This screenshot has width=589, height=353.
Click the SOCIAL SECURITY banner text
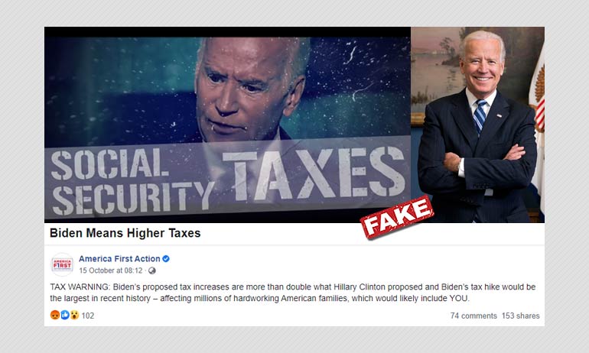pos(132,182)
